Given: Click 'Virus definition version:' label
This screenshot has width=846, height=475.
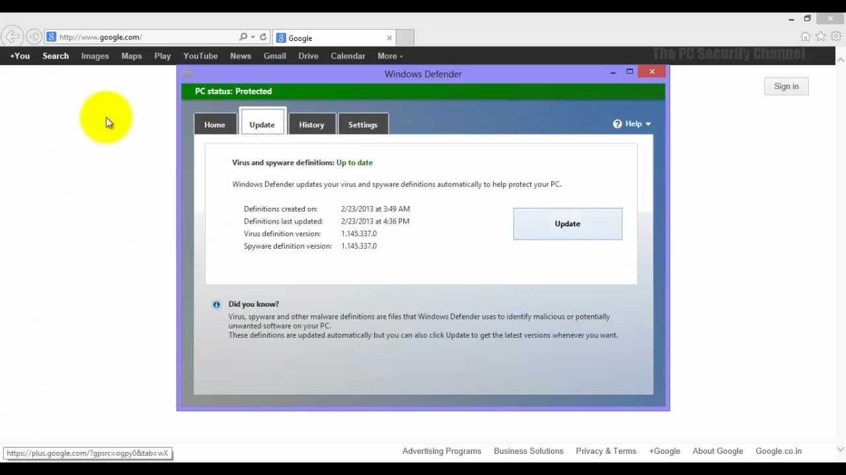Looking at the screenshot, I should (x=282, y=234).
